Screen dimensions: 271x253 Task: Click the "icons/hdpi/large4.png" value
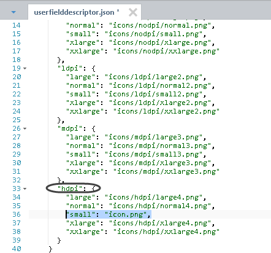click(x=153, y=197)
